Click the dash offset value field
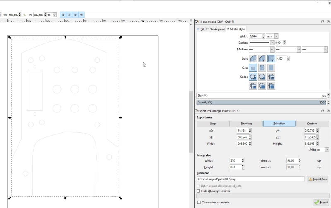This screenshot has height=208, width=331. coord(279,43)
